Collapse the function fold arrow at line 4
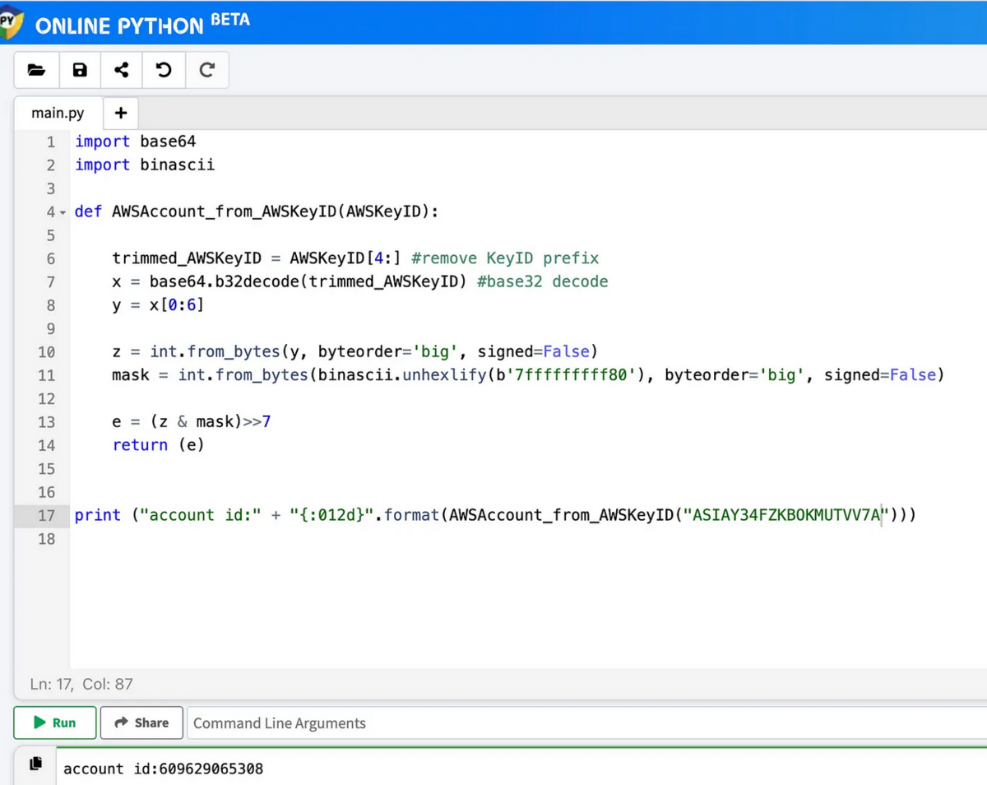The width and height of the screenshot is (987, 785). pos(63,212)
